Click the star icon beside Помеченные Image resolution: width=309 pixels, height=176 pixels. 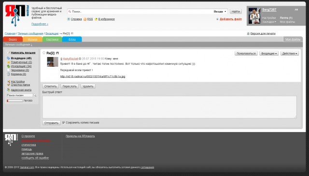(x=8, y=62)
